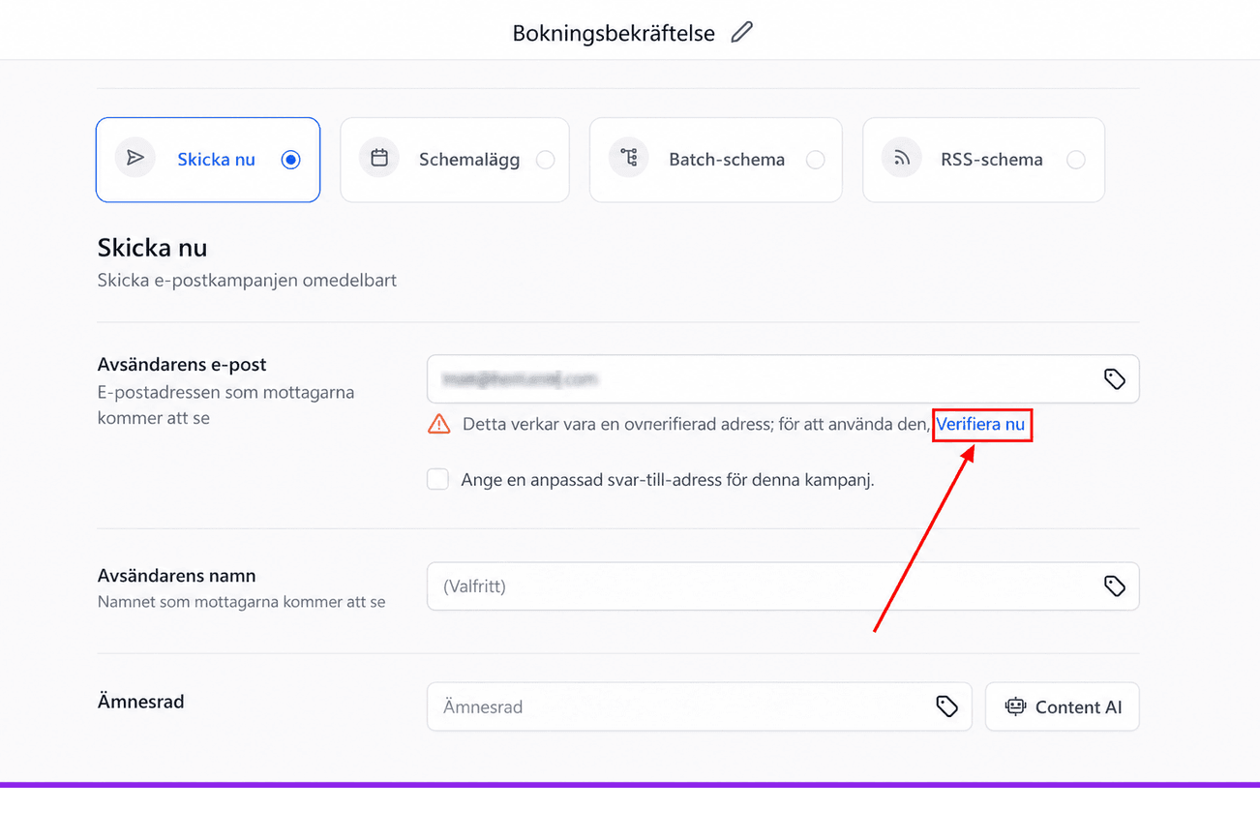Viewport: 1260px width, 840px height.
Task: Click into the Ämnesrad input field
Action: point(699,706)
